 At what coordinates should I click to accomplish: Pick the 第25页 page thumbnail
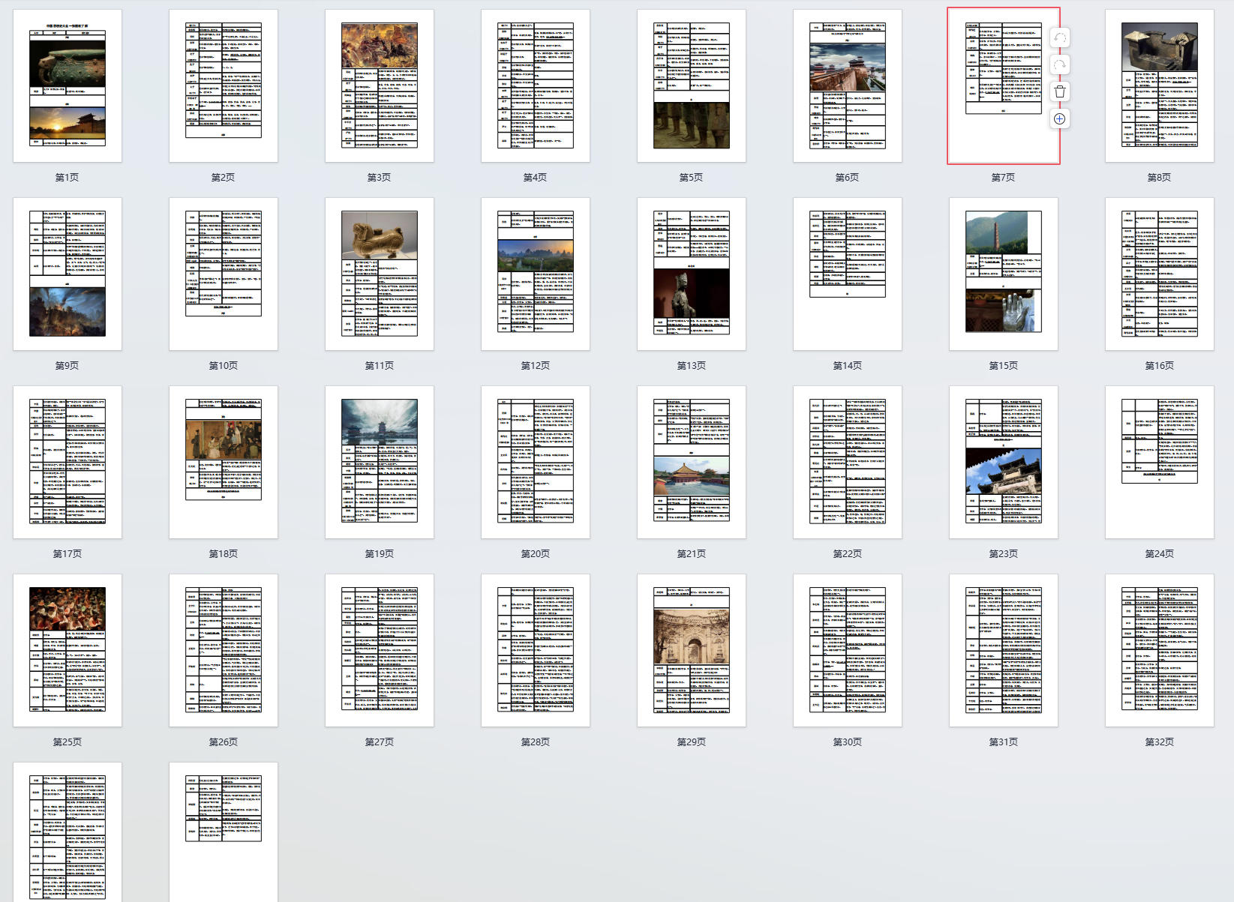68,650
